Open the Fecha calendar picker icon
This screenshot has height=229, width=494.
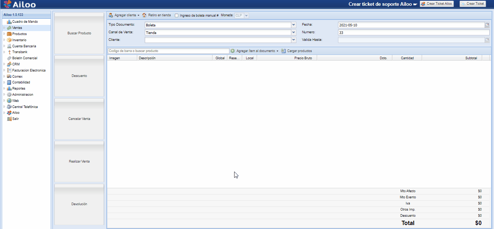pyautogui.click(x=487, y=25)
